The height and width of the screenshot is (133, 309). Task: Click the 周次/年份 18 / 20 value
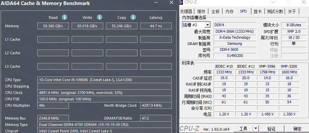pos(294,37)
